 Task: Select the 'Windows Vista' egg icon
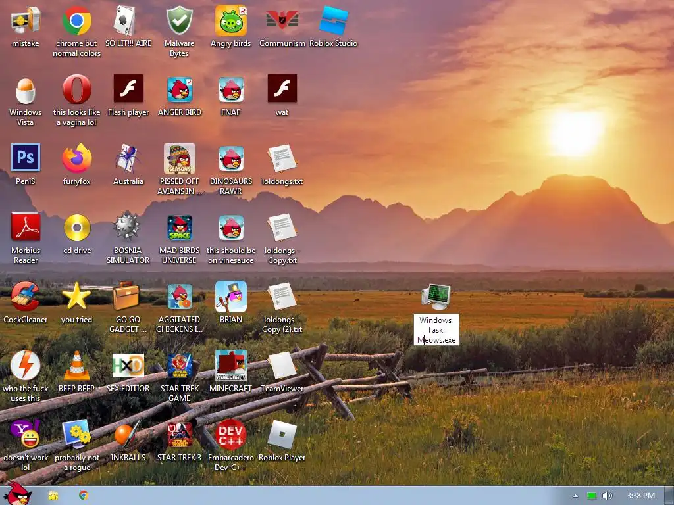click(x=26, y=89)
